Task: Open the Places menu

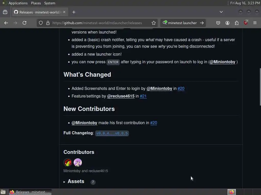Action: click(36, 3)
